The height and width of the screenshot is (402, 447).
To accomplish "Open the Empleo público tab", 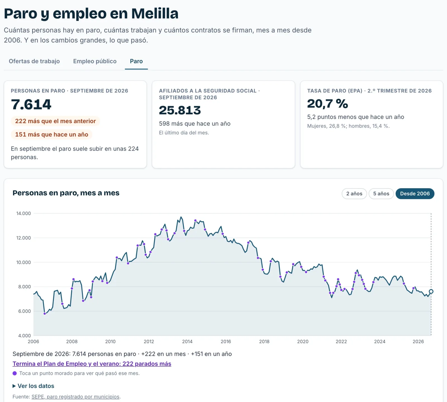I will pos(95,61).
